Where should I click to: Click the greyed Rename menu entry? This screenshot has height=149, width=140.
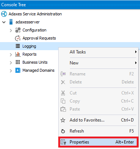(99, 74)
